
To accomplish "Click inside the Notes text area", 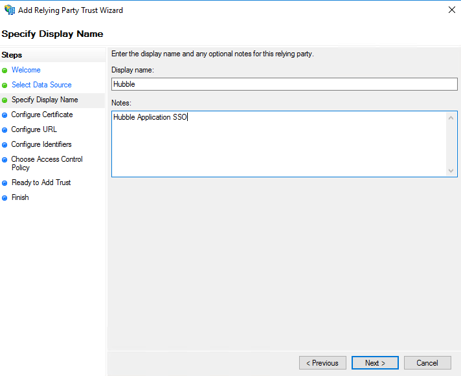I will pyautogui.click(x=278, y=144).
